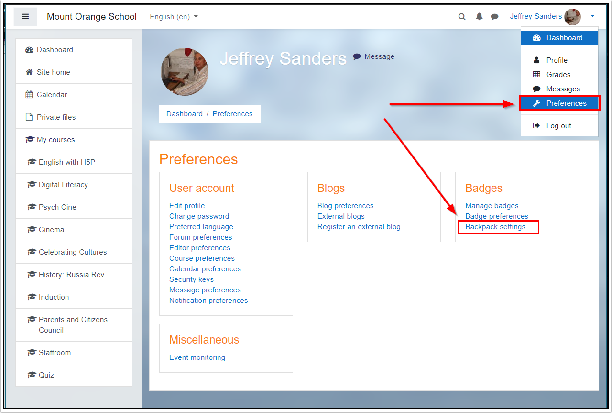Image resolution: width=612 pixels, height=413 pixels.
Task: Collapse the user menu dropdown arrow
Action: (592, 16)
